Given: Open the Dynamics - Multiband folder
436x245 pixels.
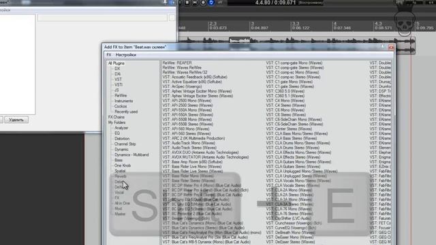Looking at the screenshot, I should point(131,154).
